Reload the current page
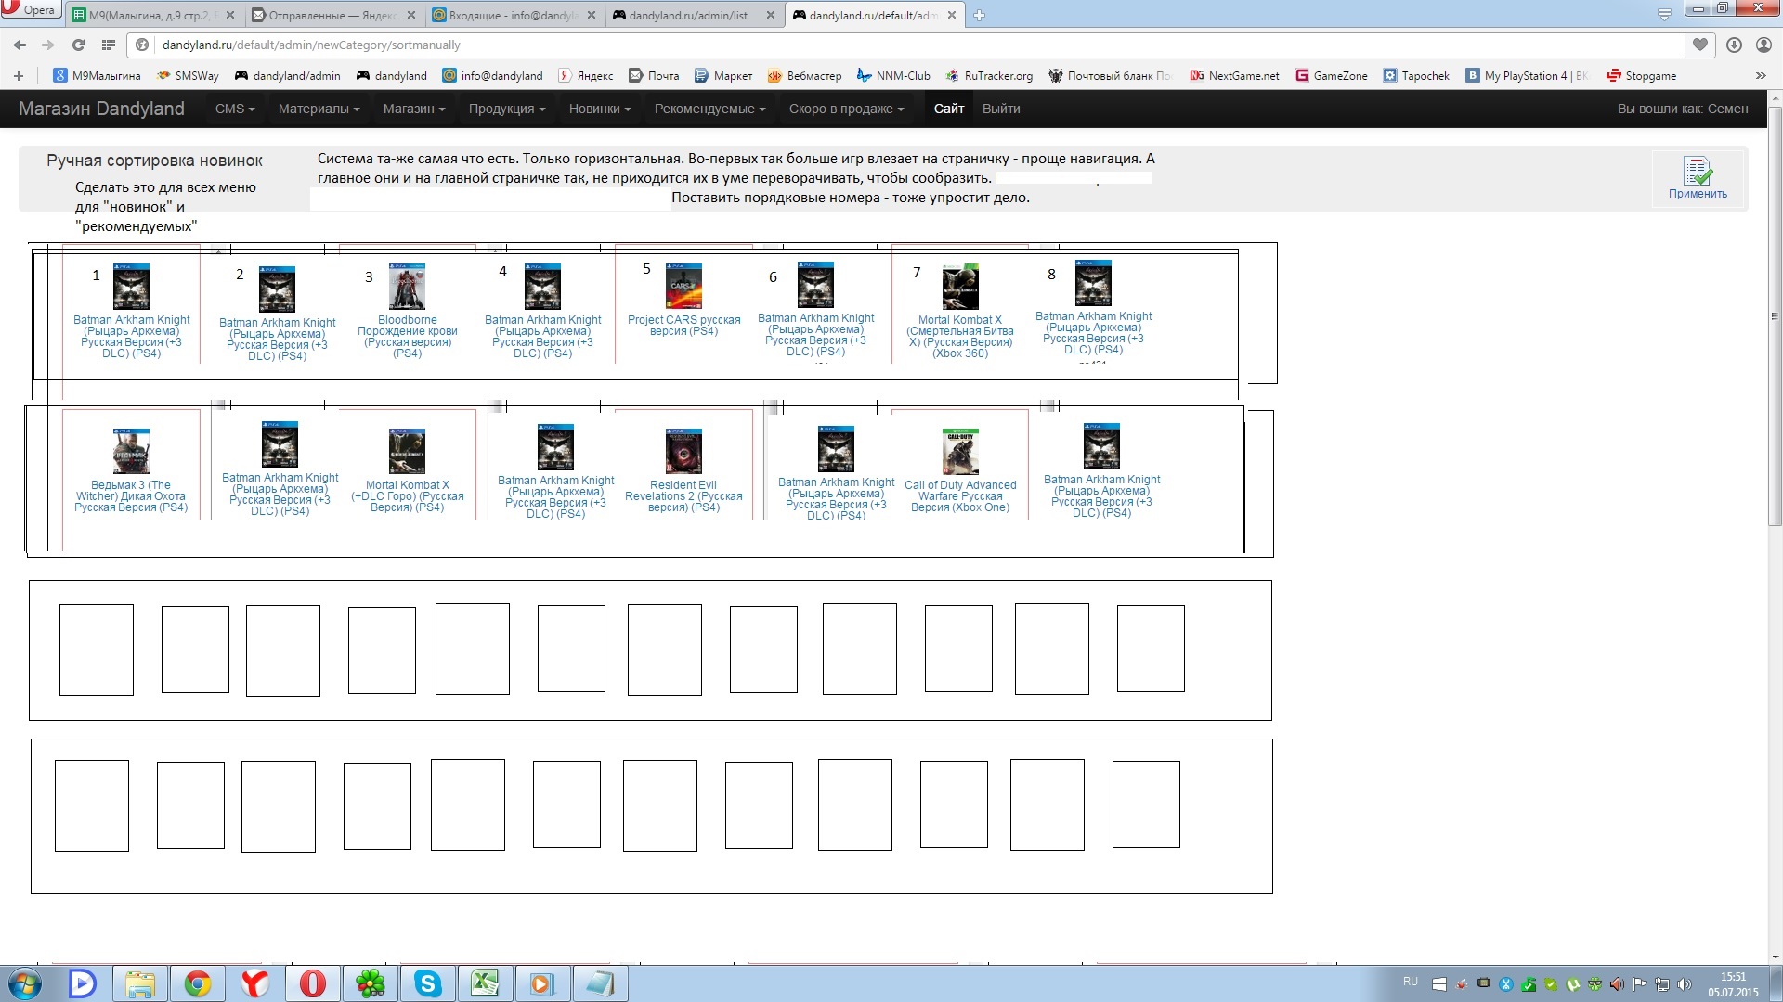This screenshot has height=1002, width=1783. (78, 45)
